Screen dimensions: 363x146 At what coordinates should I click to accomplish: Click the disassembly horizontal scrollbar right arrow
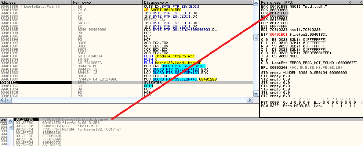pyautogui.click(x=250, y=100)
